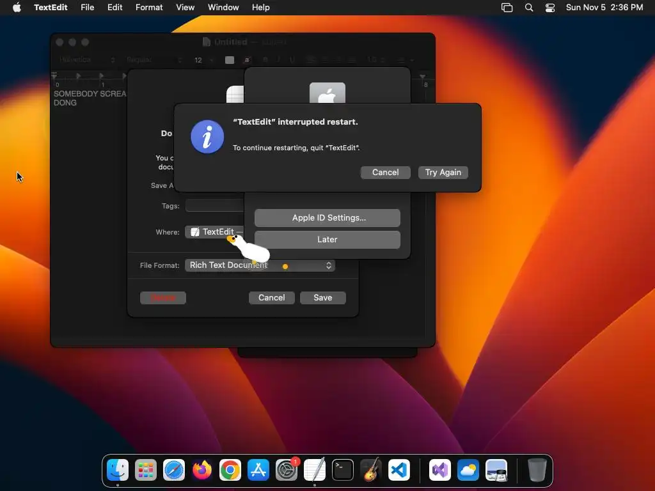Click the Apple logo in the Apple ID dialog
The height and width of the screenshot is (491, 655).
tap(327, 93)
